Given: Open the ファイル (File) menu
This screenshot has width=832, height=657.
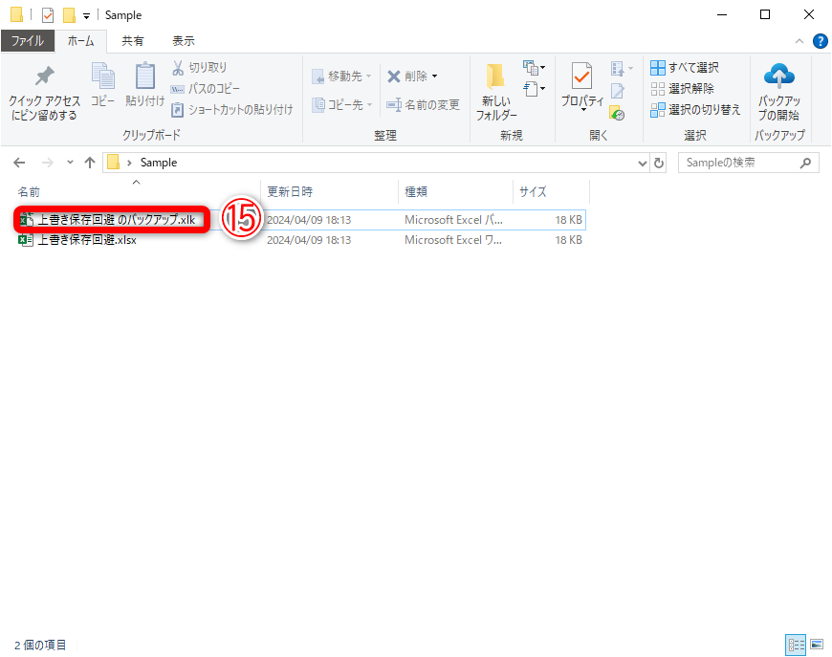Looking at the screenshot, I should click(x=28, y=40).
